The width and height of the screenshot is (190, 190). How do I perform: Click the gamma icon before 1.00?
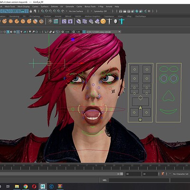74,32
